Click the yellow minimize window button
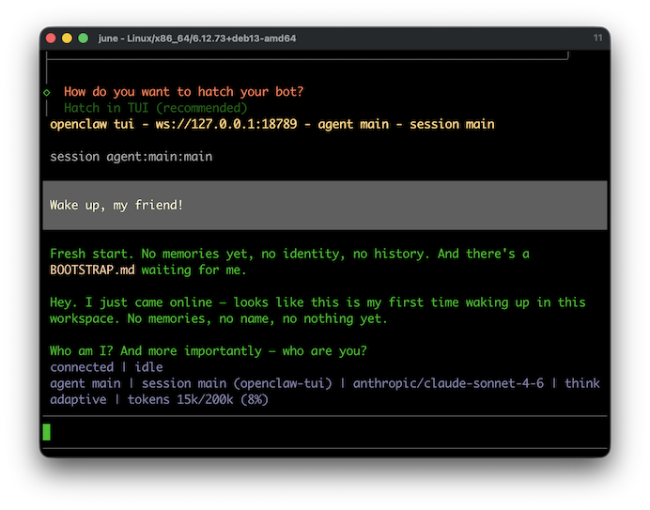The height and width of the screenshot is (510, 650). pos(67,38)
